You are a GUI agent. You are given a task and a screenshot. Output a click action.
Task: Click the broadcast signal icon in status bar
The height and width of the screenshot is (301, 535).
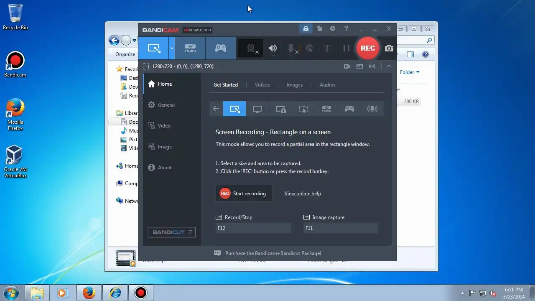[x=372, y=66]
